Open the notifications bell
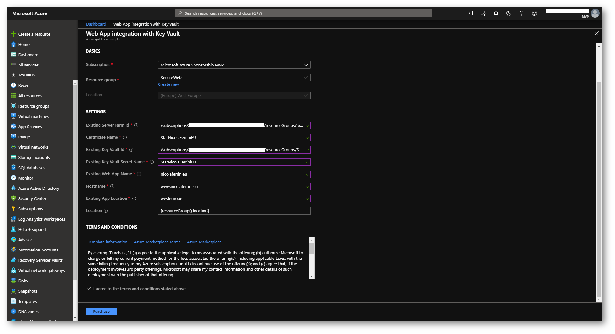 (x=496, y=13)
